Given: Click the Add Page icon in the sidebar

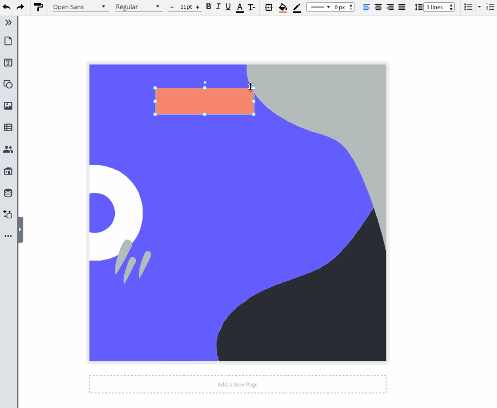Looking at the screenshot, I should pos(8,41).
